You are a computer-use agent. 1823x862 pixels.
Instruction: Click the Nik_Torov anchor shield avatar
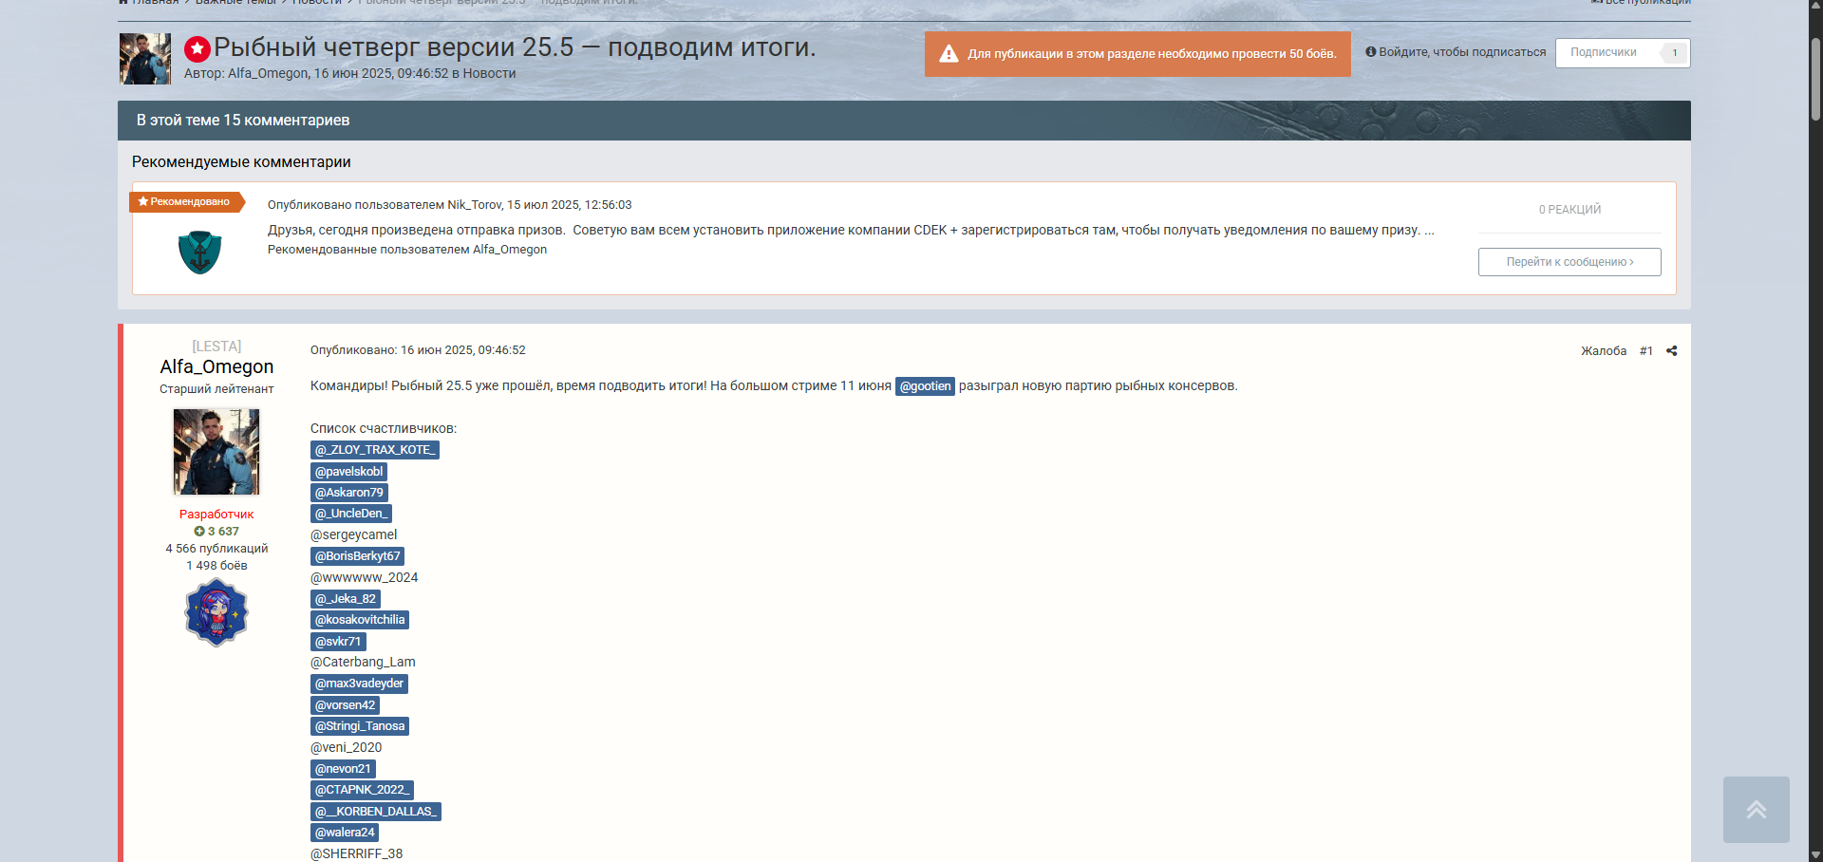point(199,253)
